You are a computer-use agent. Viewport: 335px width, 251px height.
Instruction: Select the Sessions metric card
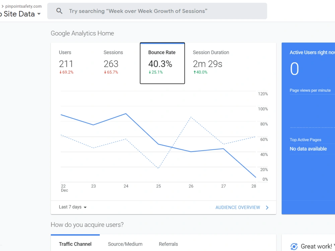[x=118, y=63]
